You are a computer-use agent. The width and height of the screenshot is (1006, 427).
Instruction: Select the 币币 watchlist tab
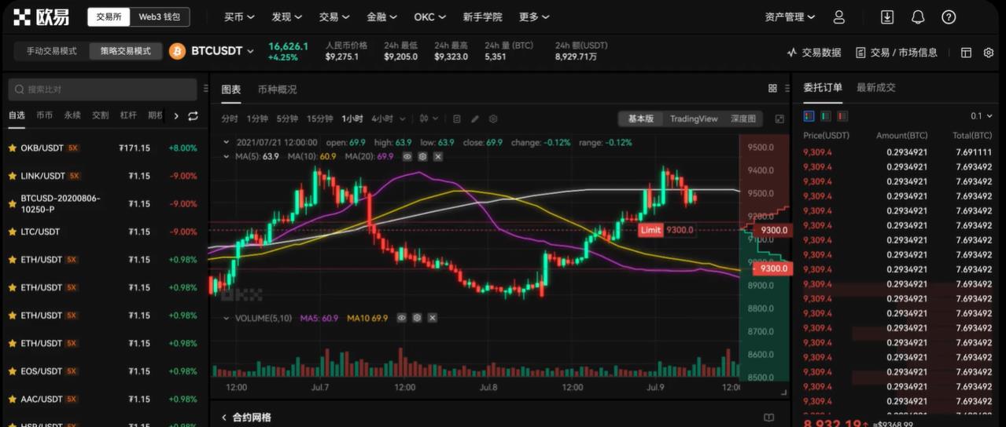(44, 115)
